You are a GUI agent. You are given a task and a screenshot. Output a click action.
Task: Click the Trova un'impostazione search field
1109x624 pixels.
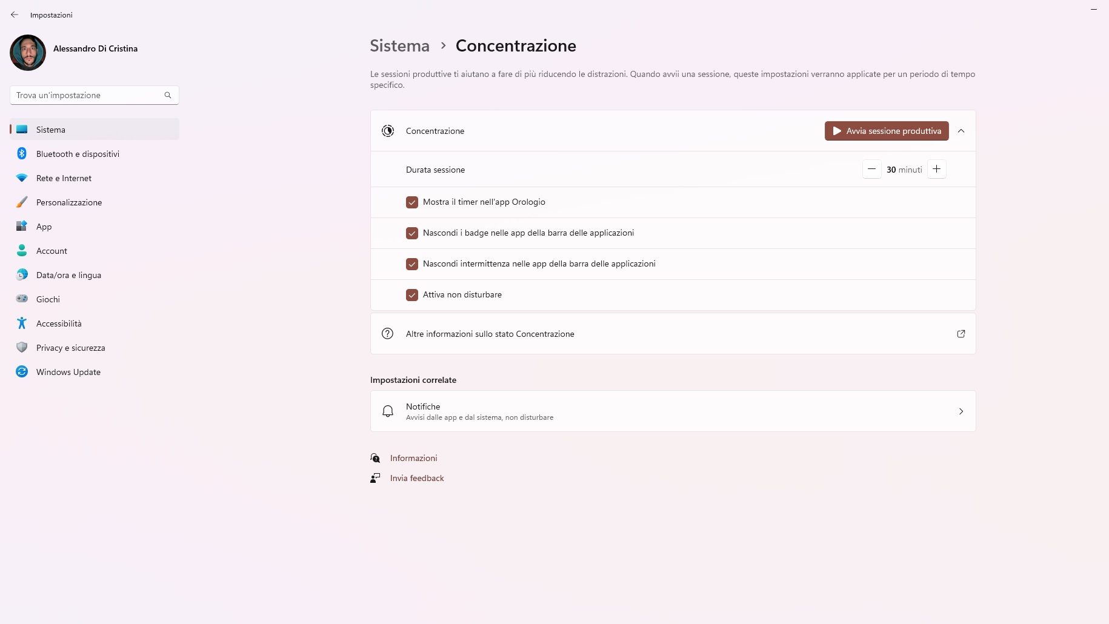(x=88, y=95)
